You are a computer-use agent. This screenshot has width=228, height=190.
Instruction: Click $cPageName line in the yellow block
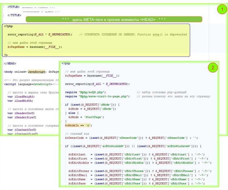click(35, 47)
